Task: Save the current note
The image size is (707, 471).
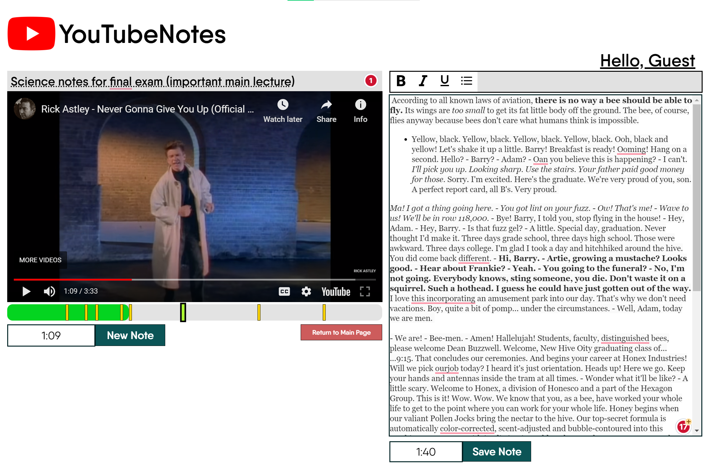Action: tap(497, 452)
